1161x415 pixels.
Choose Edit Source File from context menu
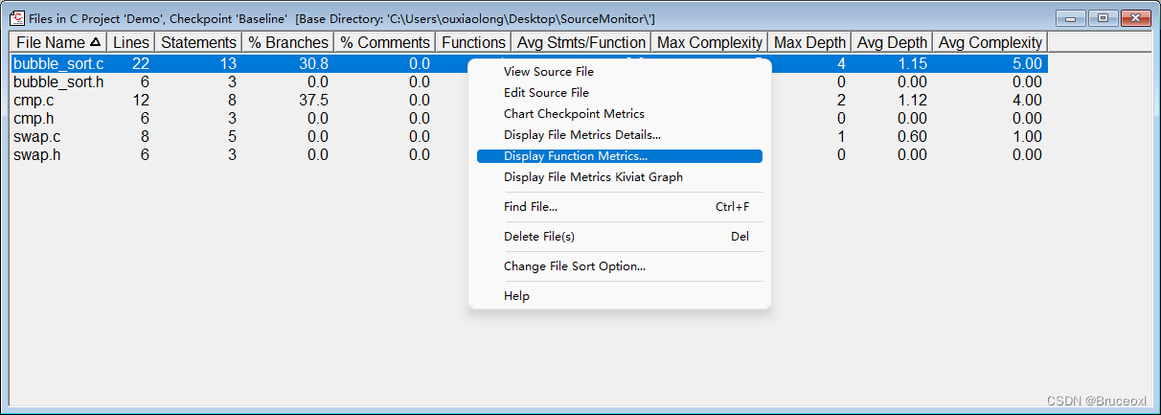click(x=546, y=93)
